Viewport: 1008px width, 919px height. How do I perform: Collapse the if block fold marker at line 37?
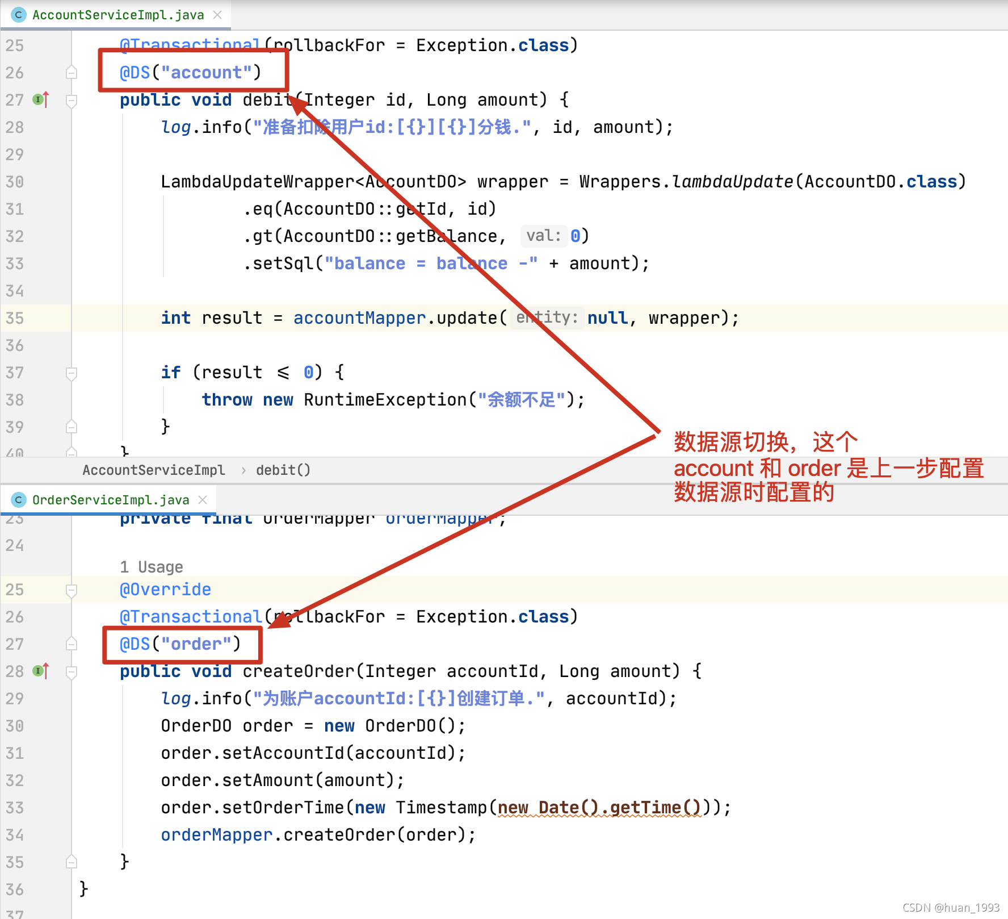pos(72,373)
